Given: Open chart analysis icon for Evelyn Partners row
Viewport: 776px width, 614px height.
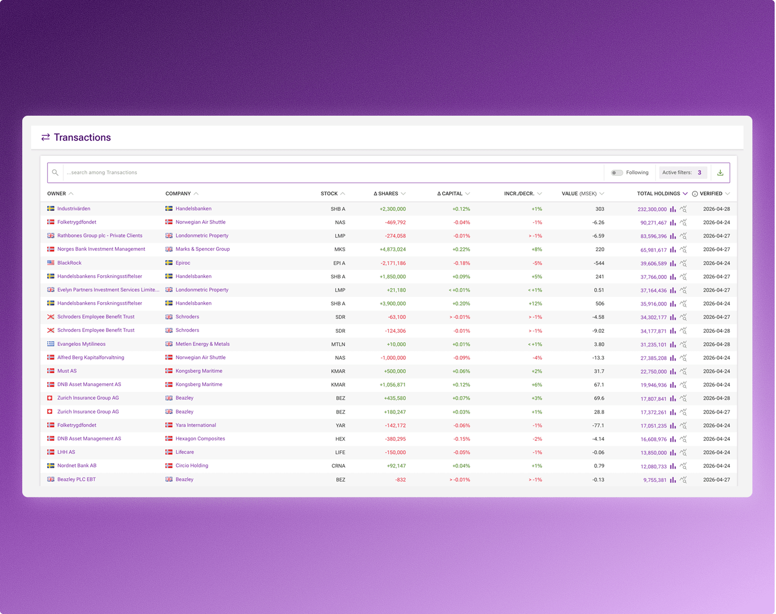Looking at the screenshot, I should coord(683,290).
